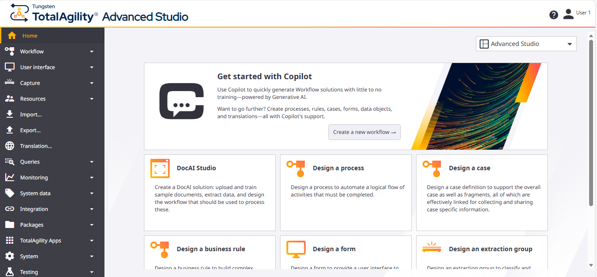The height and width of the screenshot is (277, 597).
Task: Click the Design a business rule icon
Action: click(x=160, y=249)
